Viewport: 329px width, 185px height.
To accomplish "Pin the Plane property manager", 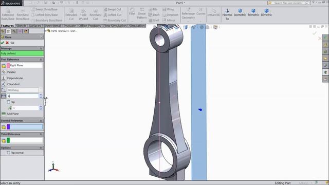I will [x=12, y=43].
